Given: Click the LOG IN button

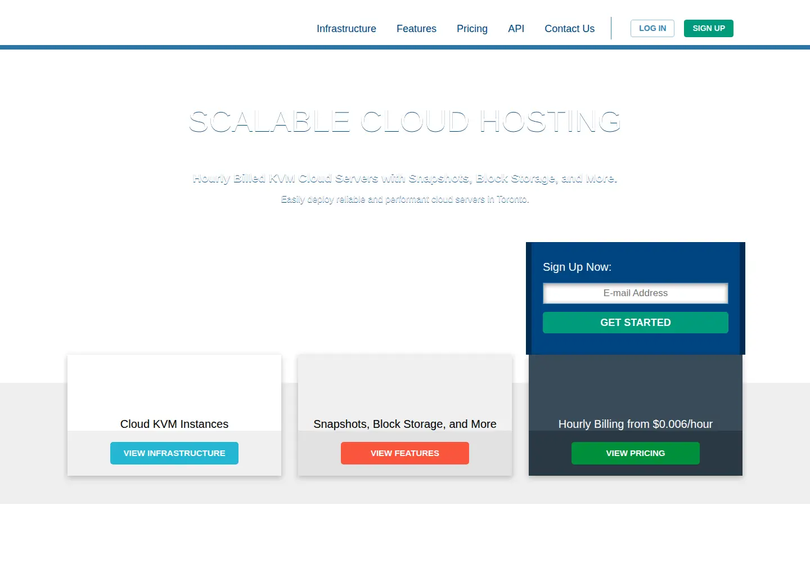Looking at the screenshot, I should click(652, 28).
